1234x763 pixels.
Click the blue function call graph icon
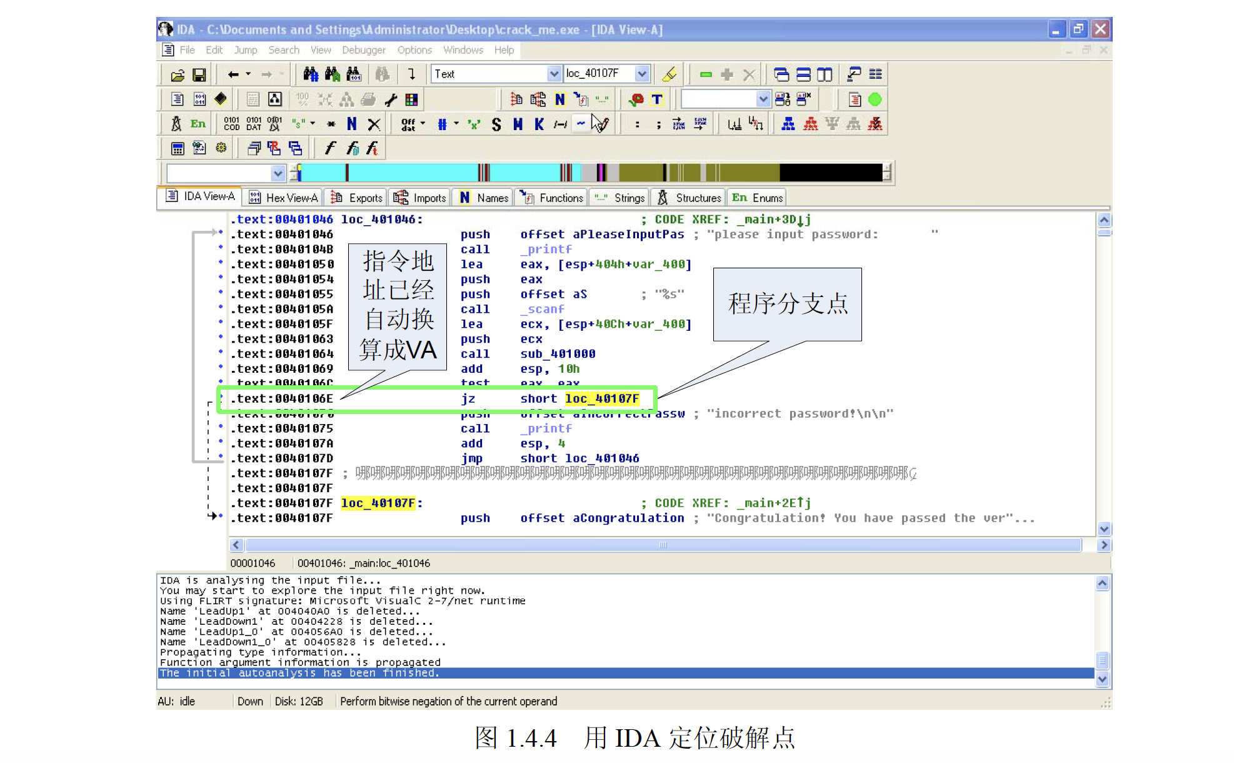coord(788,124)
